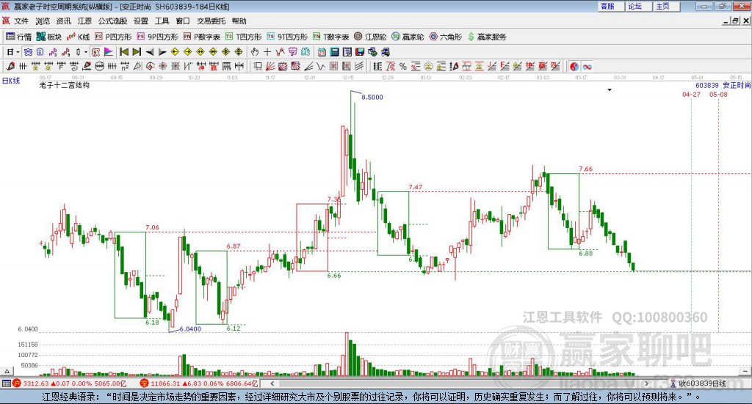Open the 工具 menu
The height and width of the screenshot is (404, 752).
tap(162, 21)
